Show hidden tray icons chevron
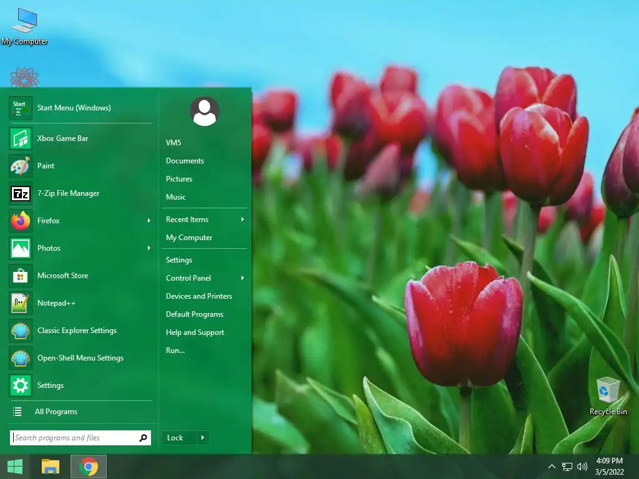This screenshot has width=639, height=479. [x=552, y=467]
